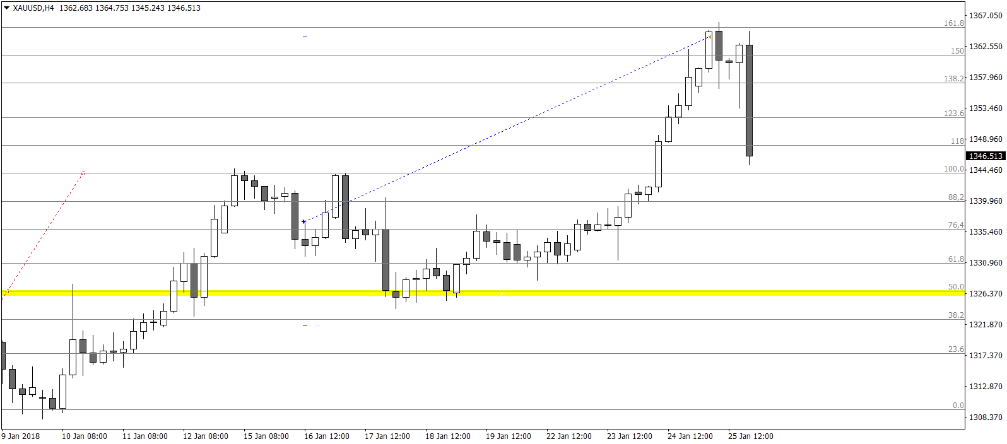Click the close price 1346.513 in header
This screenshot has width=1007, height=444.
pyautogui.click(x=184, y=8)
